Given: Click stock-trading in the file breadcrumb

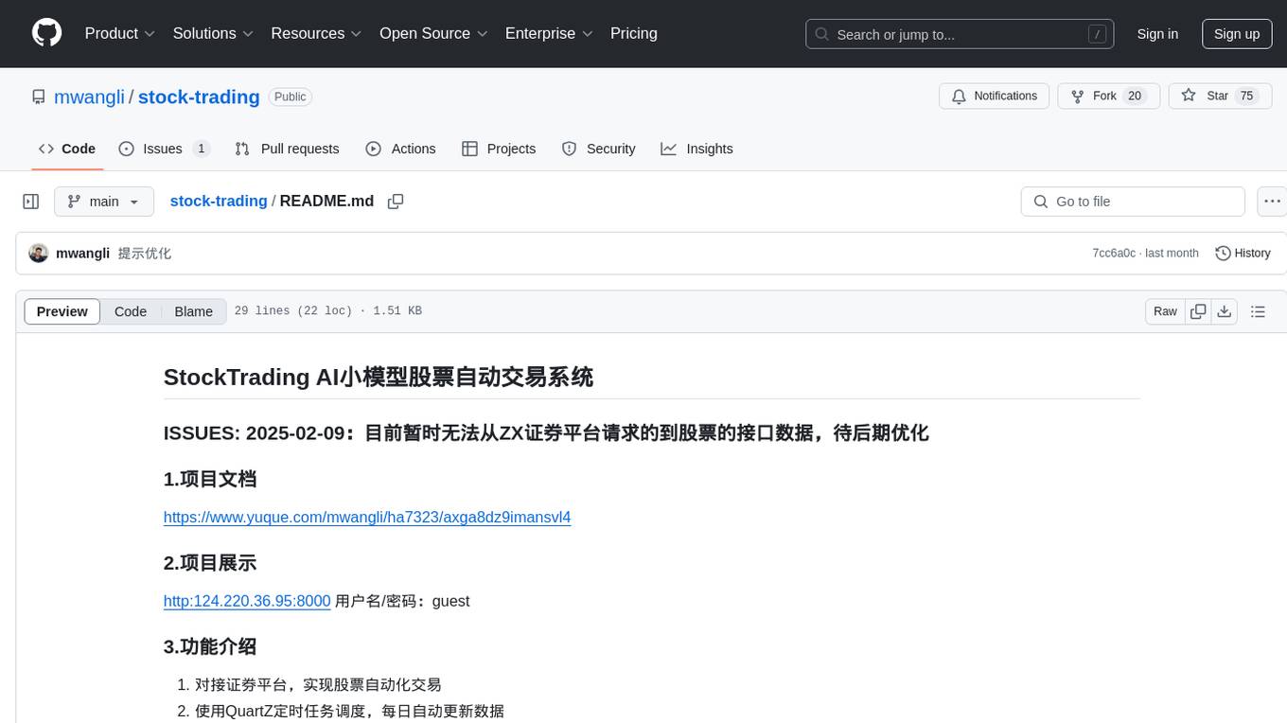Looking at the screenshot, I should tap(219, 202).
